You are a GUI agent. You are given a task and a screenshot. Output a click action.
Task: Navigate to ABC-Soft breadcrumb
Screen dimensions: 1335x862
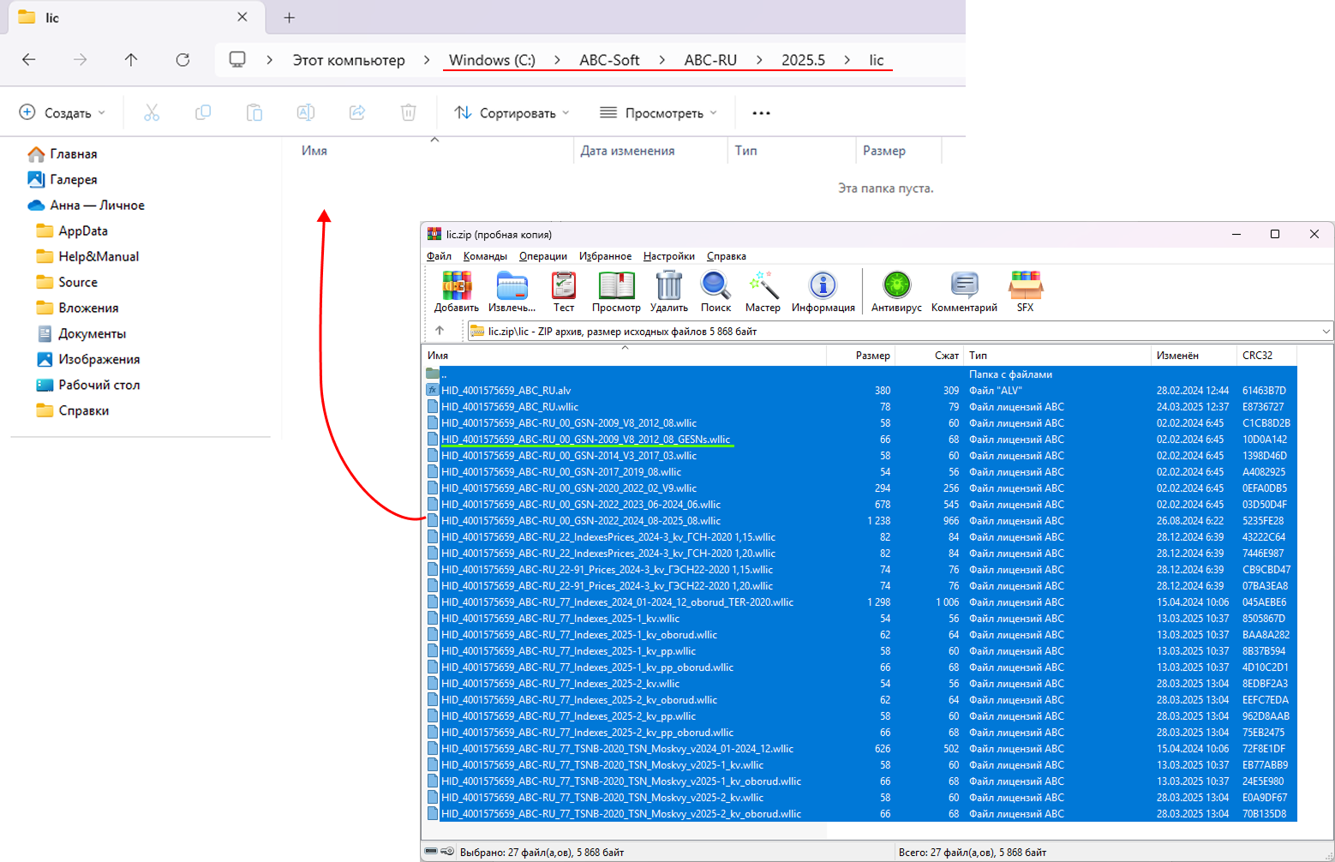(609, 60)
